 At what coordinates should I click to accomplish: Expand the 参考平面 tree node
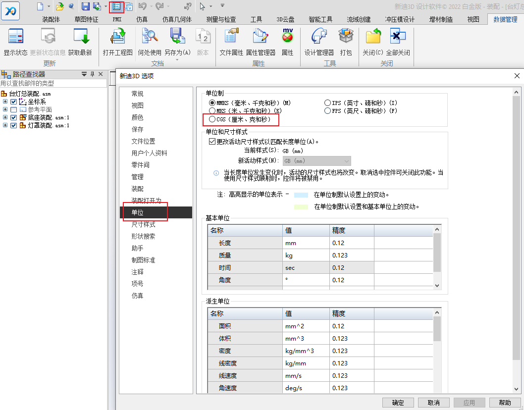pyautogui.click(x=5, y=109)
